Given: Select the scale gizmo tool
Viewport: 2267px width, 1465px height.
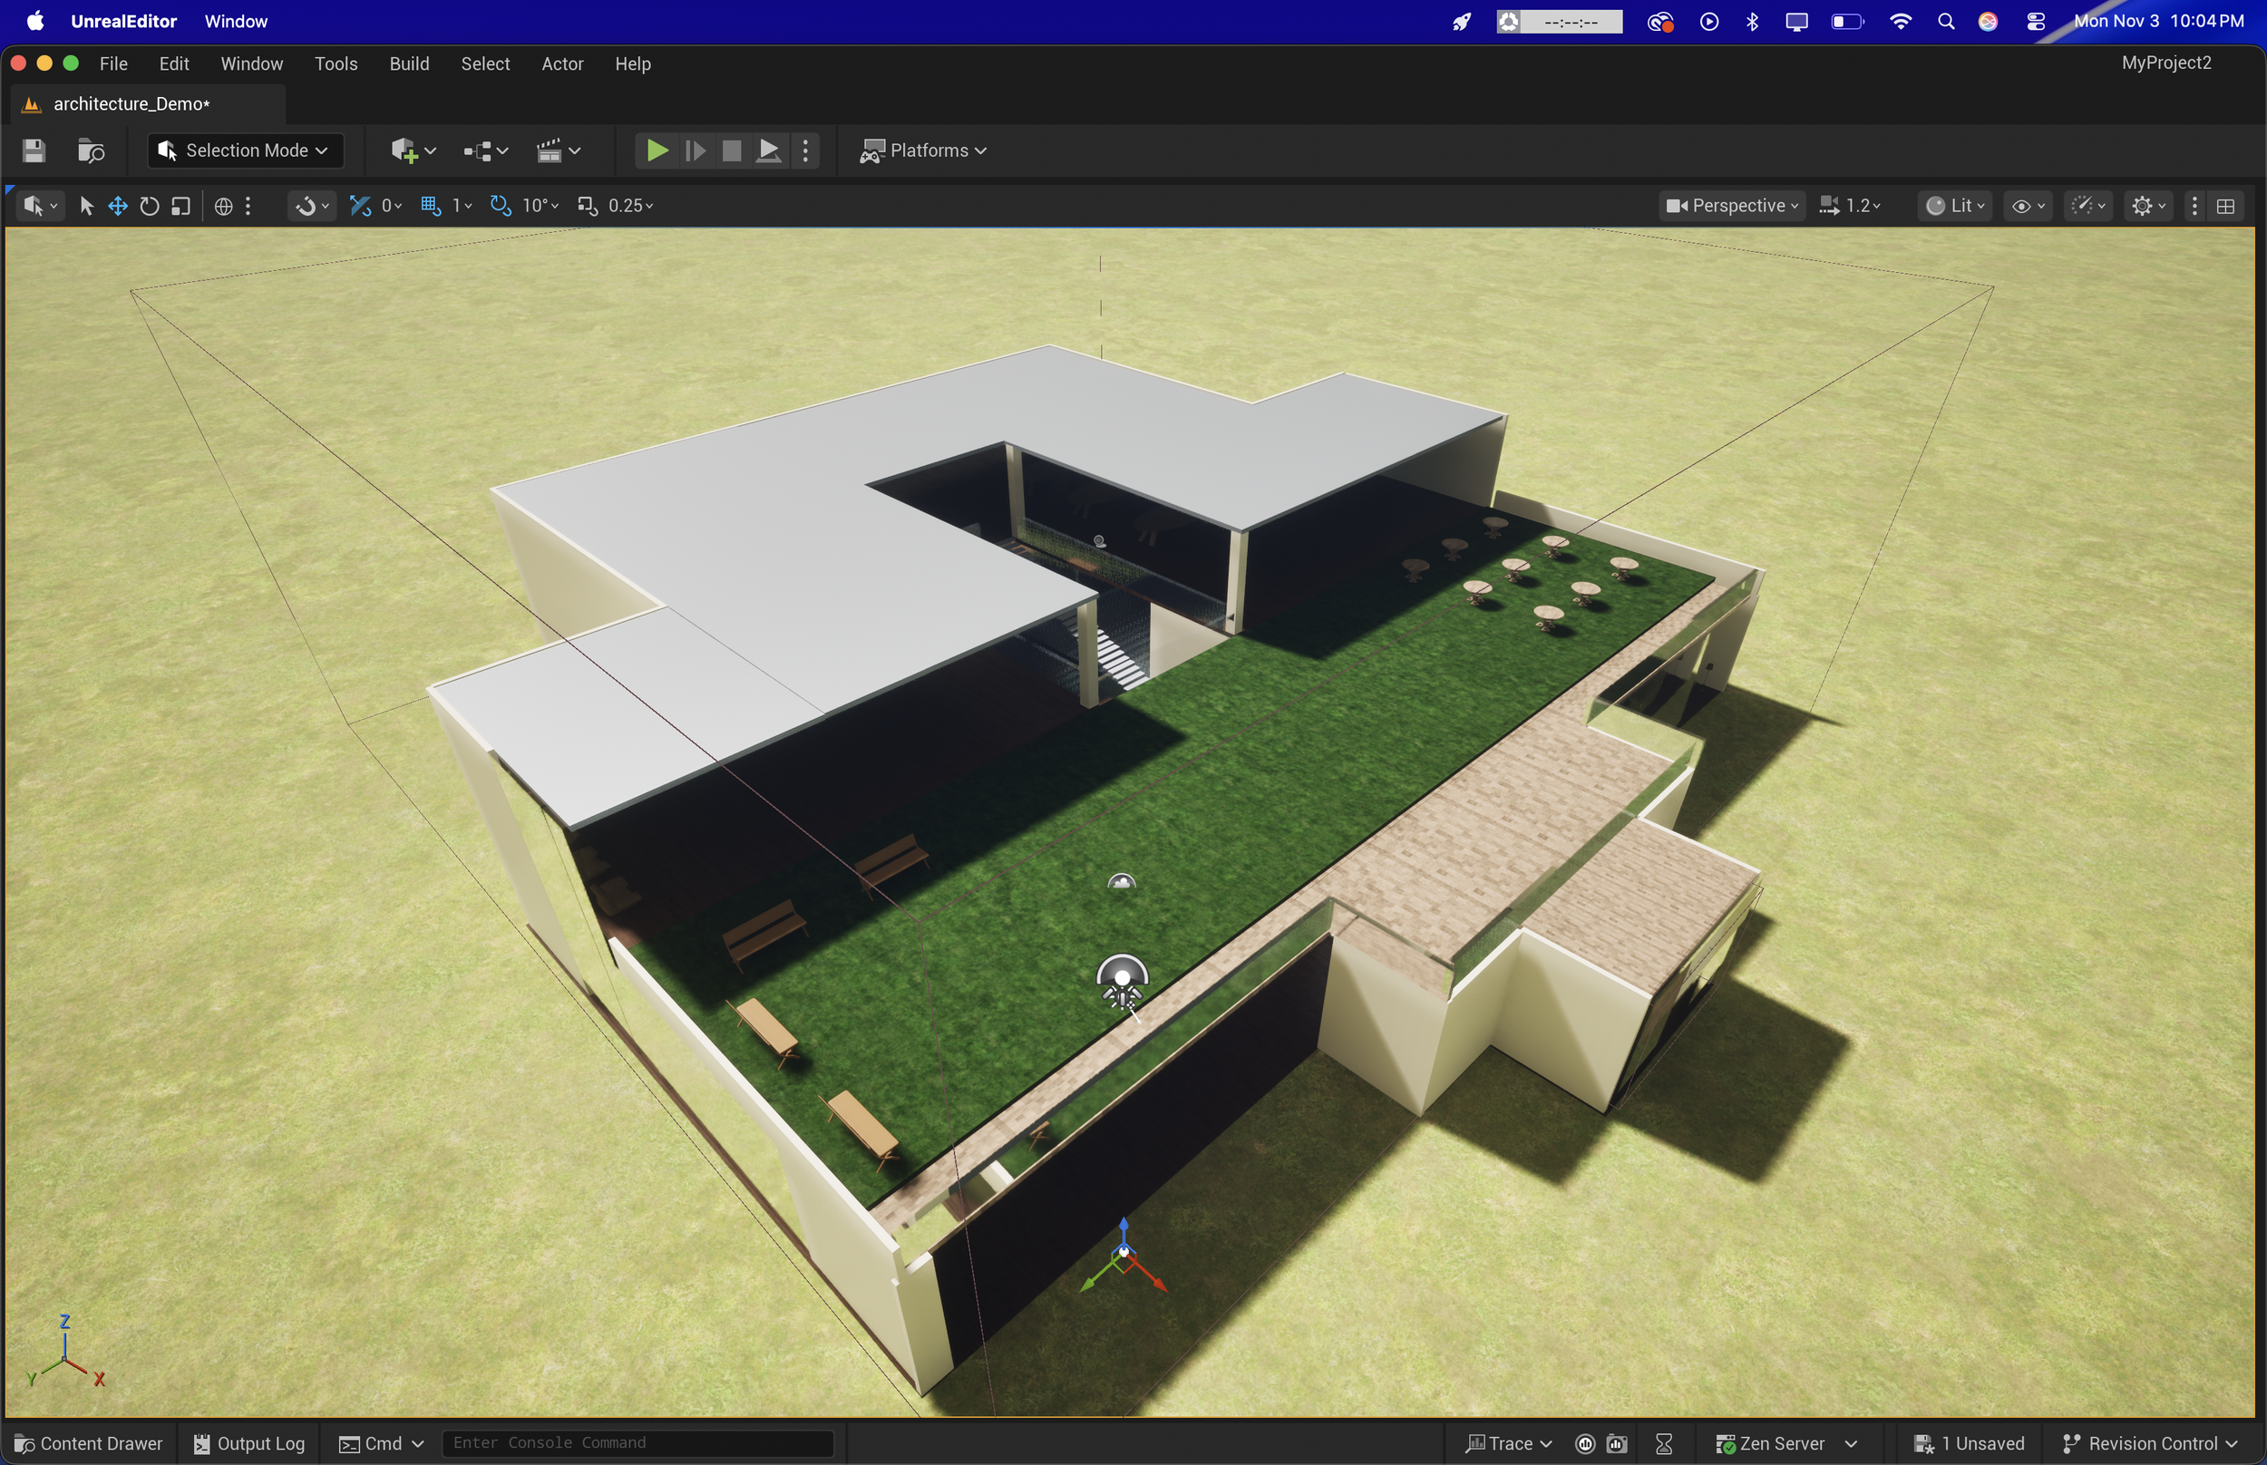Looking at the screenshot, I should [180, 206].
